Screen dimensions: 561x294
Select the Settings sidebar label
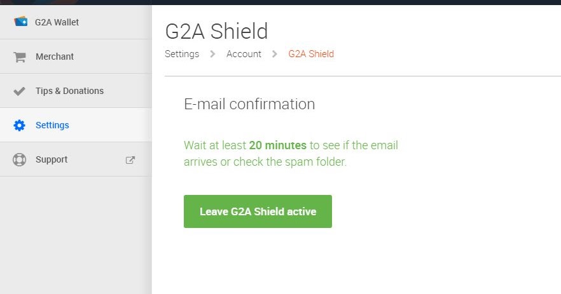[52, 125]
